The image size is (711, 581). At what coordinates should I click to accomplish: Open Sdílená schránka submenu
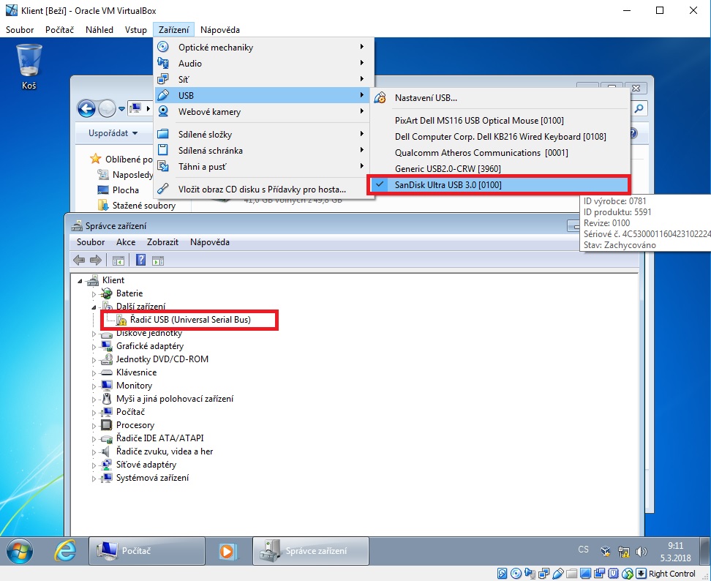point(263,150)
